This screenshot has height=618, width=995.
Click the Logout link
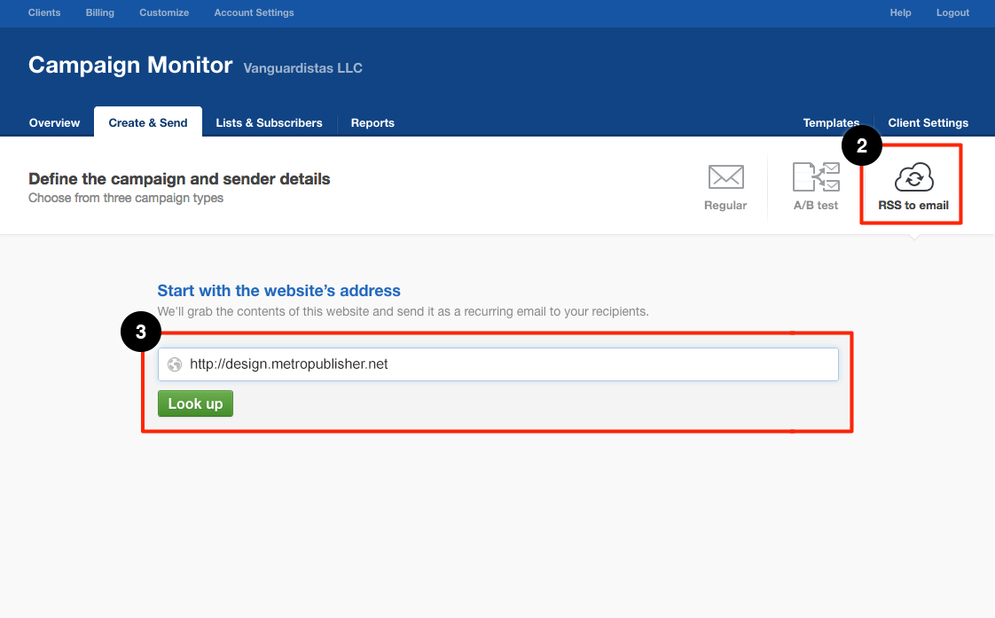point(953,12)
